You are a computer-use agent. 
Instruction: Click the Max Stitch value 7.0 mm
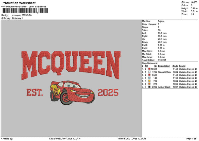tap(162, 51)
